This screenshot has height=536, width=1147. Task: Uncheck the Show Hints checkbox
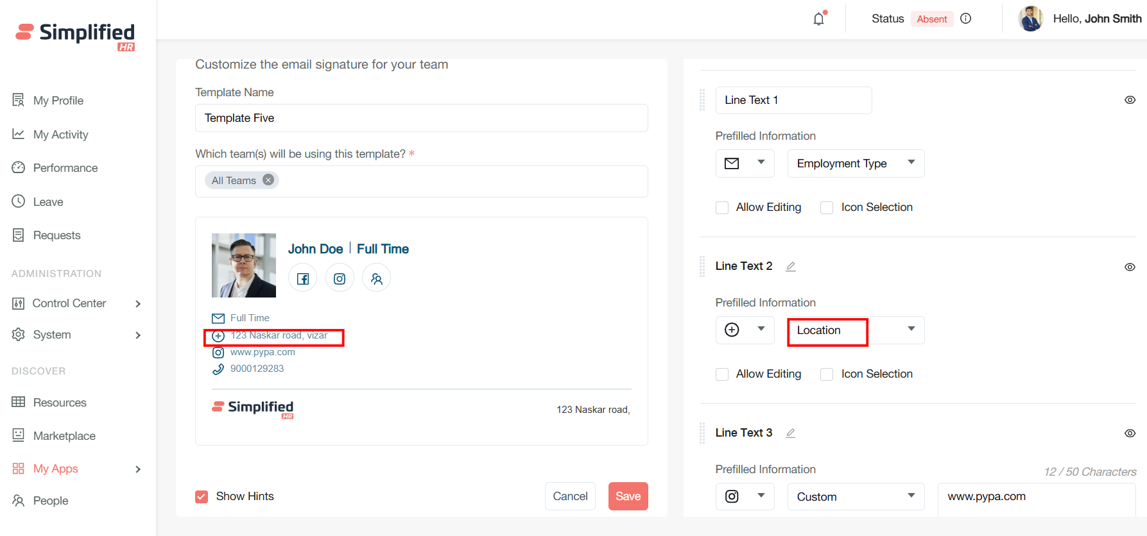coord(202,497)
